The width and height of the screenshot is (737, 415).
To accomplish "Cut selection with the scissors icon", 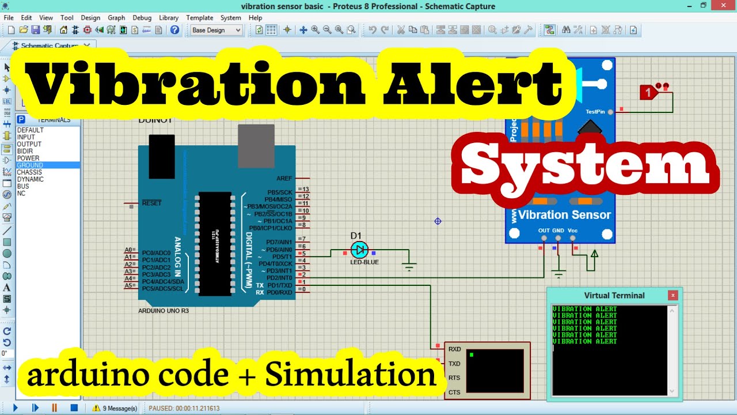I will [401, 30].
